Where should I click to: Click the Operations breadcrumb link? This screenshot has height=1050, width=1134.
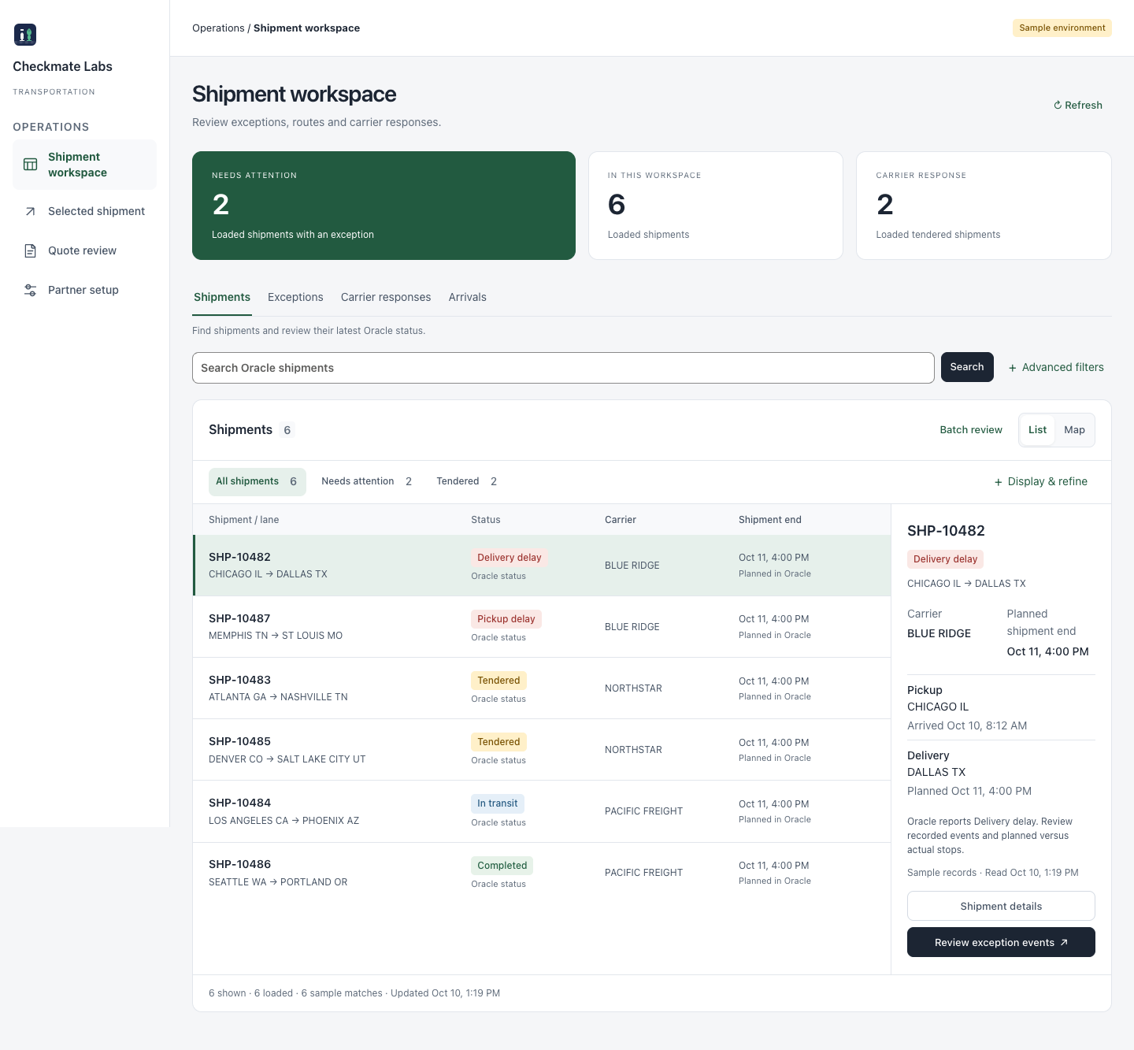click(218, 28)
